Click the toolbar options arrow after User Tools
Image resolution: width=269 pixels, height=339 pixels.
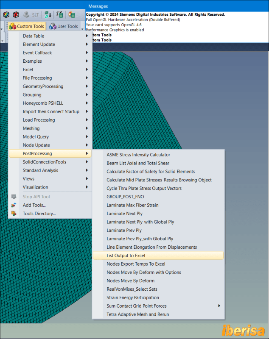tap(82, 28)
